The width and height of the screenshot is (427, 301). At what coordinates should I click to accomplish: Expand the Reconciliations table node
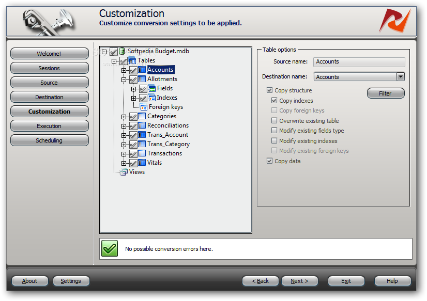124,126
